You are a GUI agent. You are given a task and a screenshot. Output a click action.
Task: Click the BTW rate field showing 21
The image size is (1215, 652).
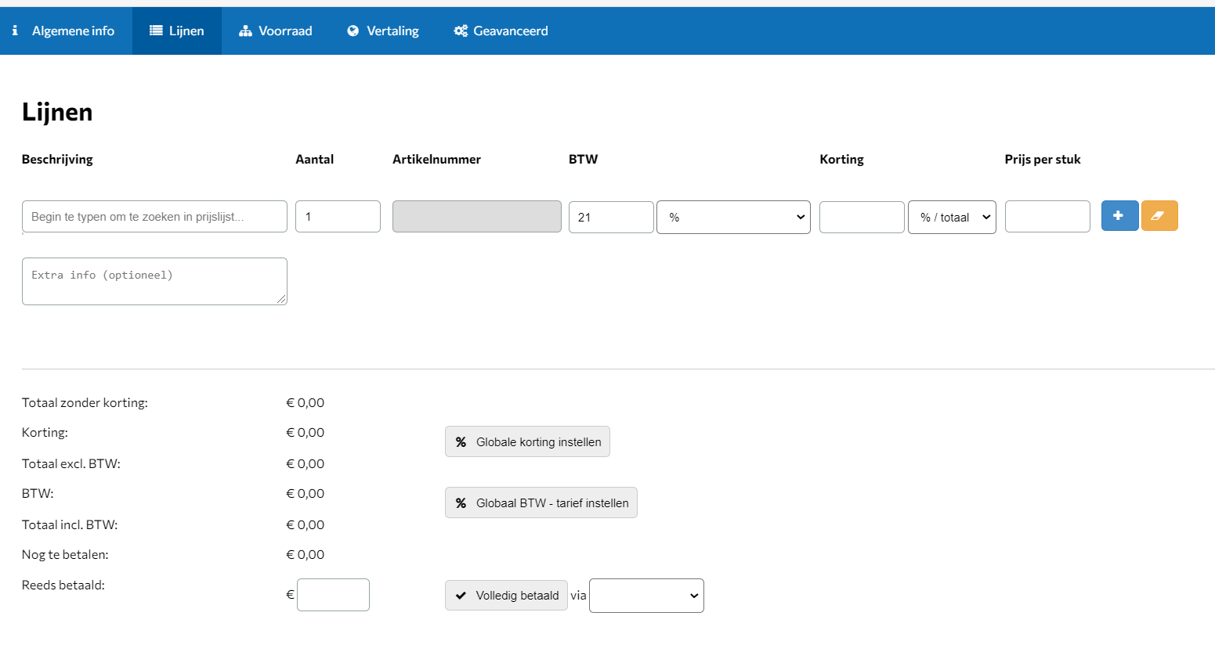[x=610, y=218]
